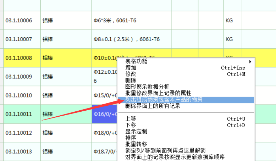Click 排序 menu entry
Viewport: 276px width, 161px height.
pyautogui.click(x=131, y=138)
